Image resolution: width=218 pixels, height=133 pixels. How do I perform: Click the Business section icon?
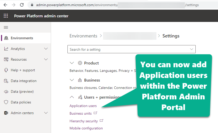(x=80, y=80)
